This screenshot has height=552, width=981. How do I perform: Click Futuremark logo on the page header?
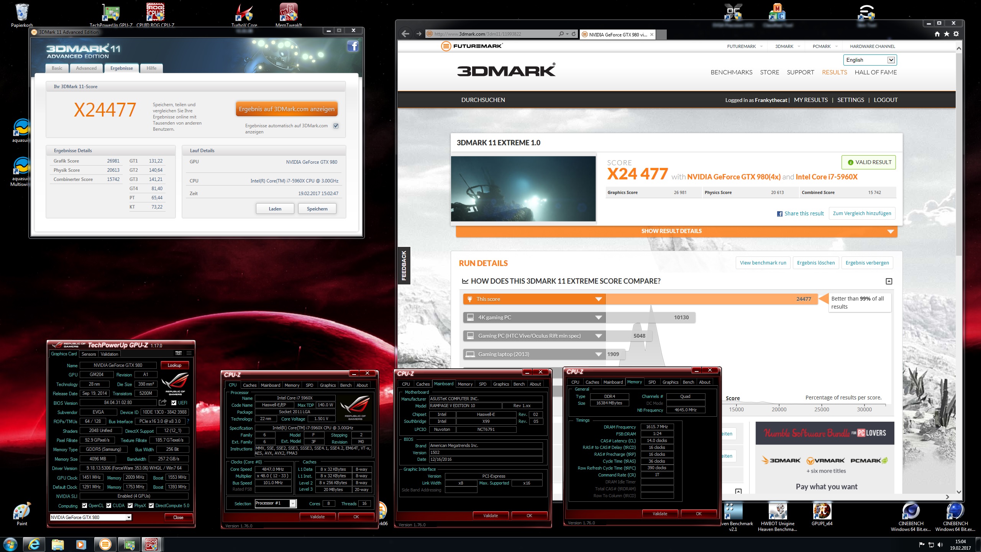tap(472, 46)
